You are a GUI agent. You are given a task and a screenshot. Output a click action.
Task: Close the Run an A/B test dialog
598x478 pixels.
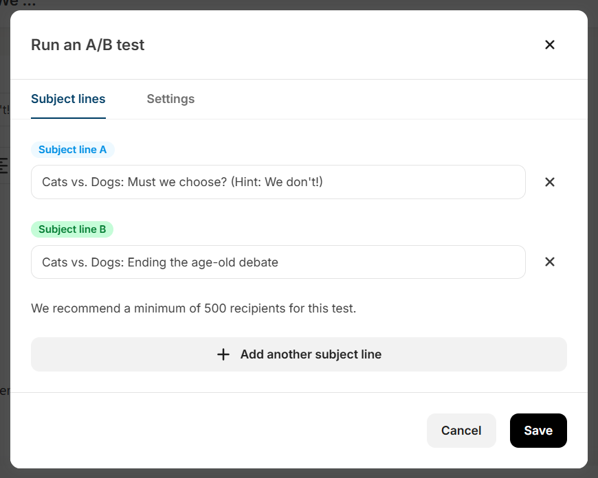point(549,45)
